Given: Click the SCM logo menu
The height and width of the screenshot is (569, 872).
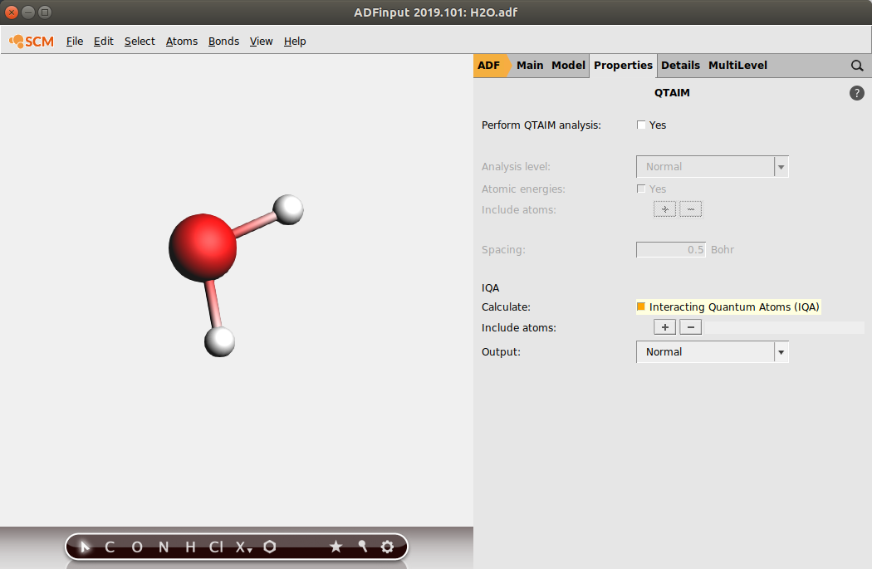Looking at the screenshot, I should click(x=32, y=42).
